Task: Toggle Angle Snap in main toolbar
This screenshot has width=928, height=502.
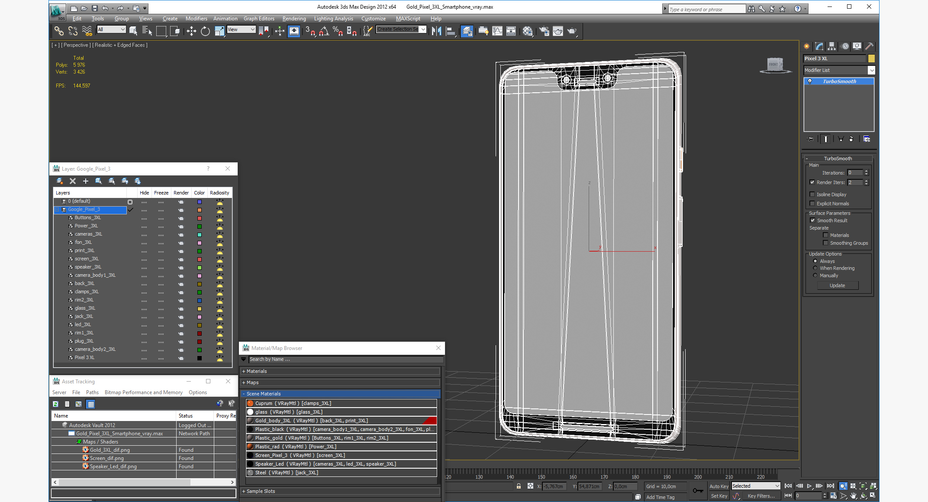Action: tap(324, 31)
